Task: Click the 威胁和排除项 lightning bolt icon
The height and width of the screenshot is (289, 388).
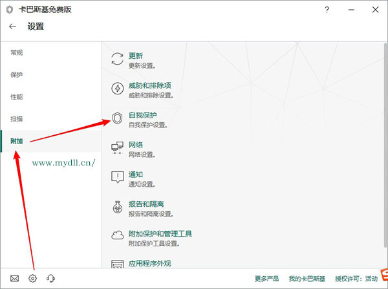Action: click(x=117, y=89)
